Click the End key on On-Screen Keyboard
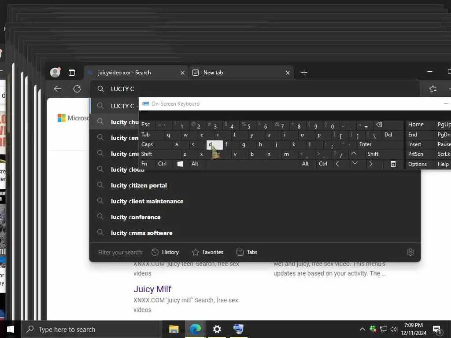451x338 pixels. [420, 135]
